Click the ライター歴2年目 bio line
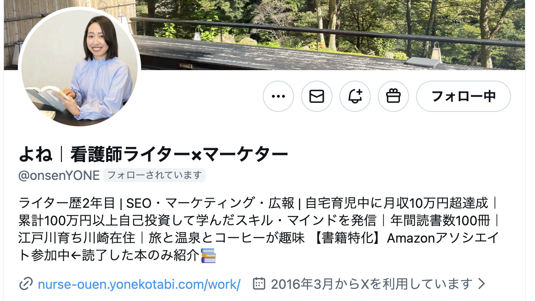 pos(67,203)
